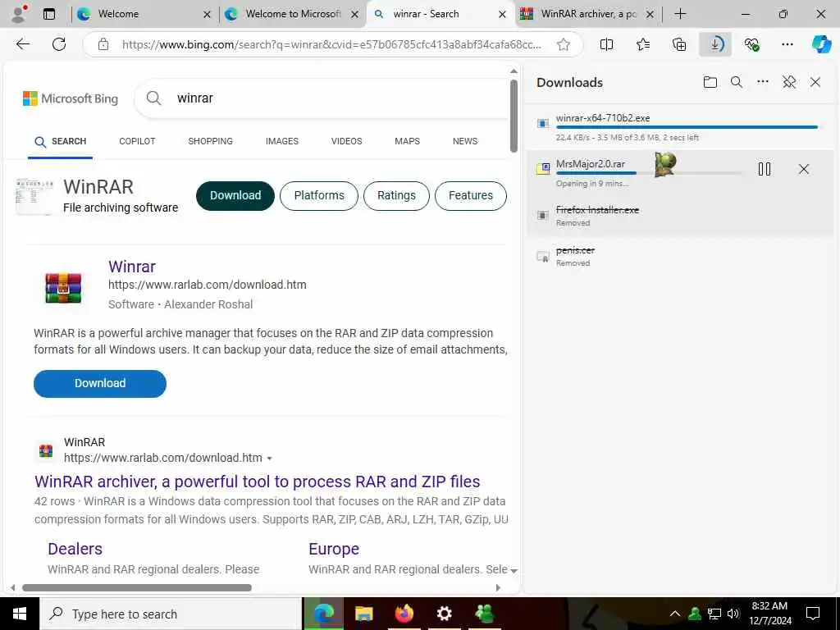Image resolution: width=840 pixels, height=630 pixels.
Task: Select the Ratings pill button
Action: pyautogui.click(x=396, y=195)
